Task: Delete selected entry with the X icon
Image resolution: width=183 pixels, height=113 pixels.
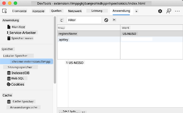Action: pyautogui.click(x=114, y=20)
